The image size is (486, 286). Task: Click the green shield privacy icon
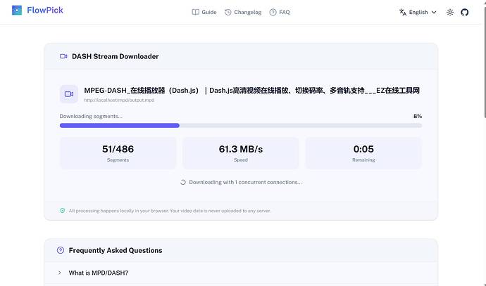coord(62,211)
